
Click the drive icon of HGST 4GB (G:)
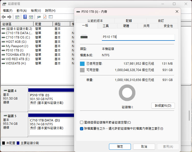(3, 42)
